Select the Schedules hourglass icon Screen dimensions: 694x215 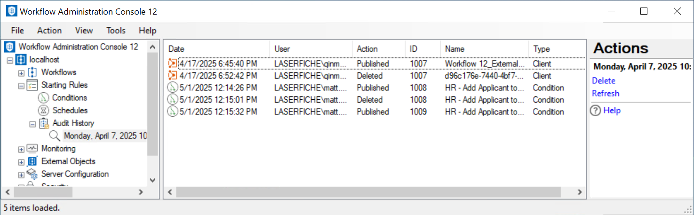click(44, 111)
